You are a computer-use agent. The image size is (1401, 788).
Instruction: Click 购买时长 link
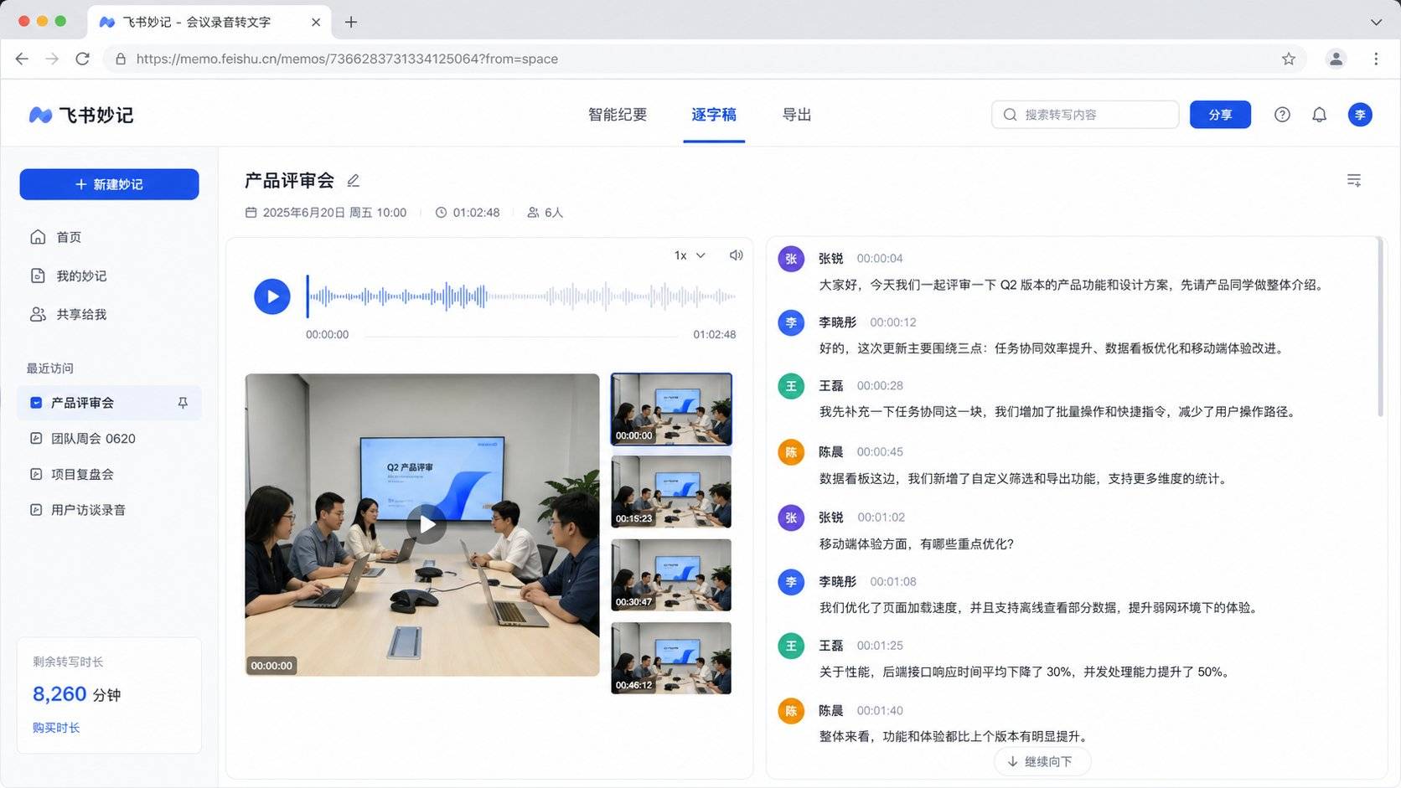click(x=56, y=728)
